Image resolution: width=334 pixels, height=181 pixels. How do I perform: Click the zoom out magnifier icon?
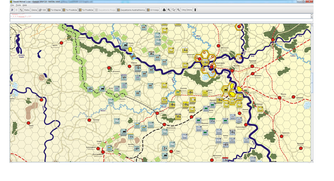point(178,10)
